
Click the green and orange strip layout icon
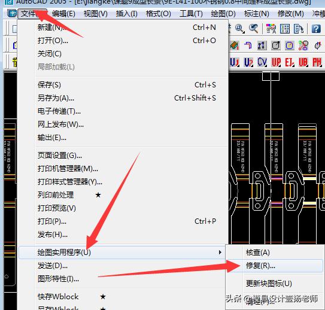[235, 45]
